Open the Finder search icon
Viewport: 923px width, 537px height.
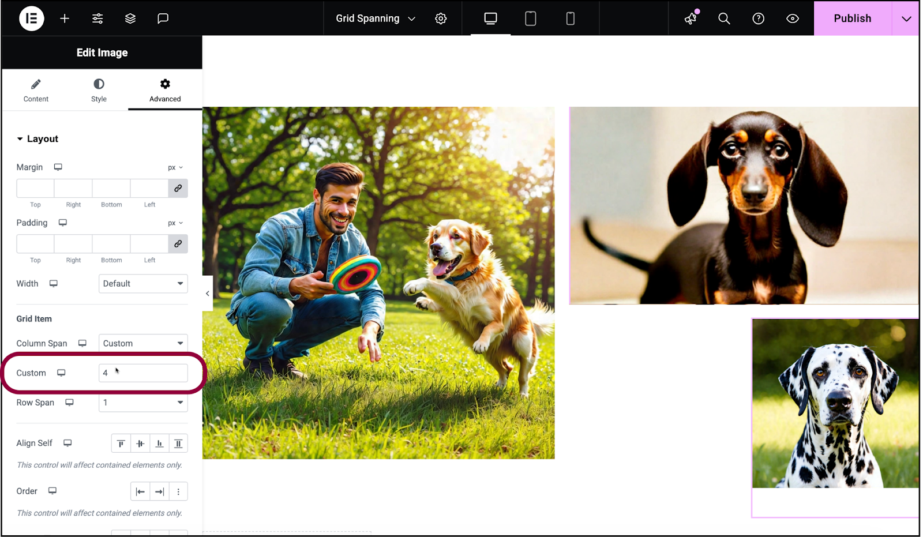pos(724,18)
